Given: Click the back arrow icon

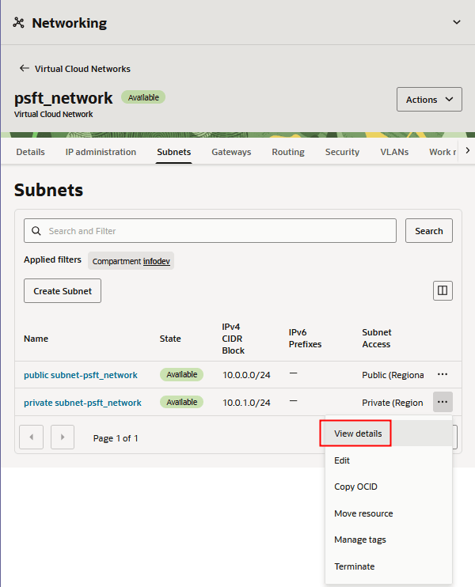Looking at the screenshot, I should tap(25, 68).
